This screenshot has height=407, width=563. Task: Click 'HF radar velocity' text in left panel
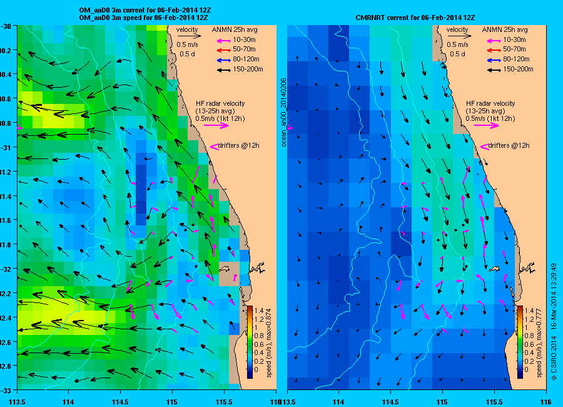(x=220, y=103)
